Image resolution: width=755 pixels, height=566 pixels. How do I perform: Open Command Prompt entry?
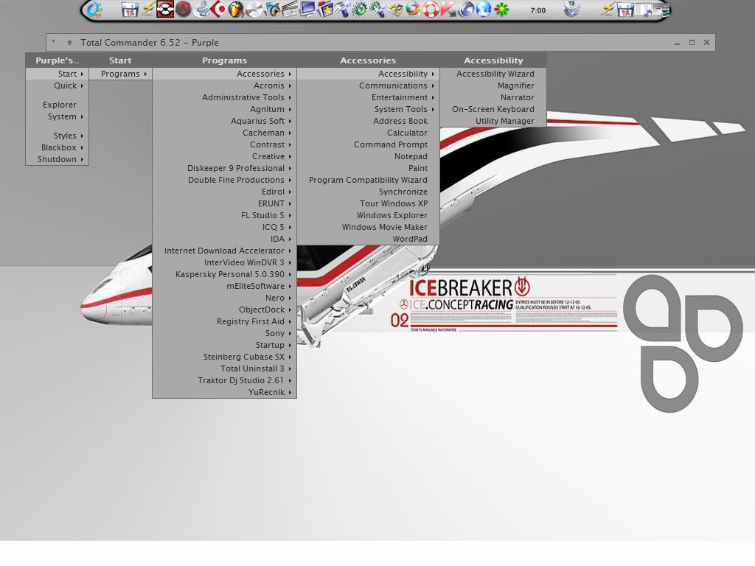click(x=368, y=144)
